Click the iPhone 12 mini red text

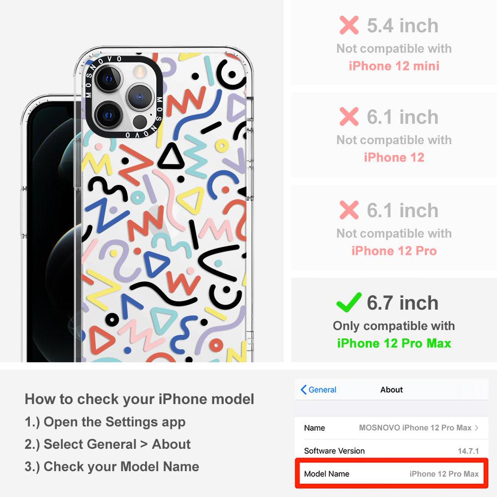pos(394,66)
